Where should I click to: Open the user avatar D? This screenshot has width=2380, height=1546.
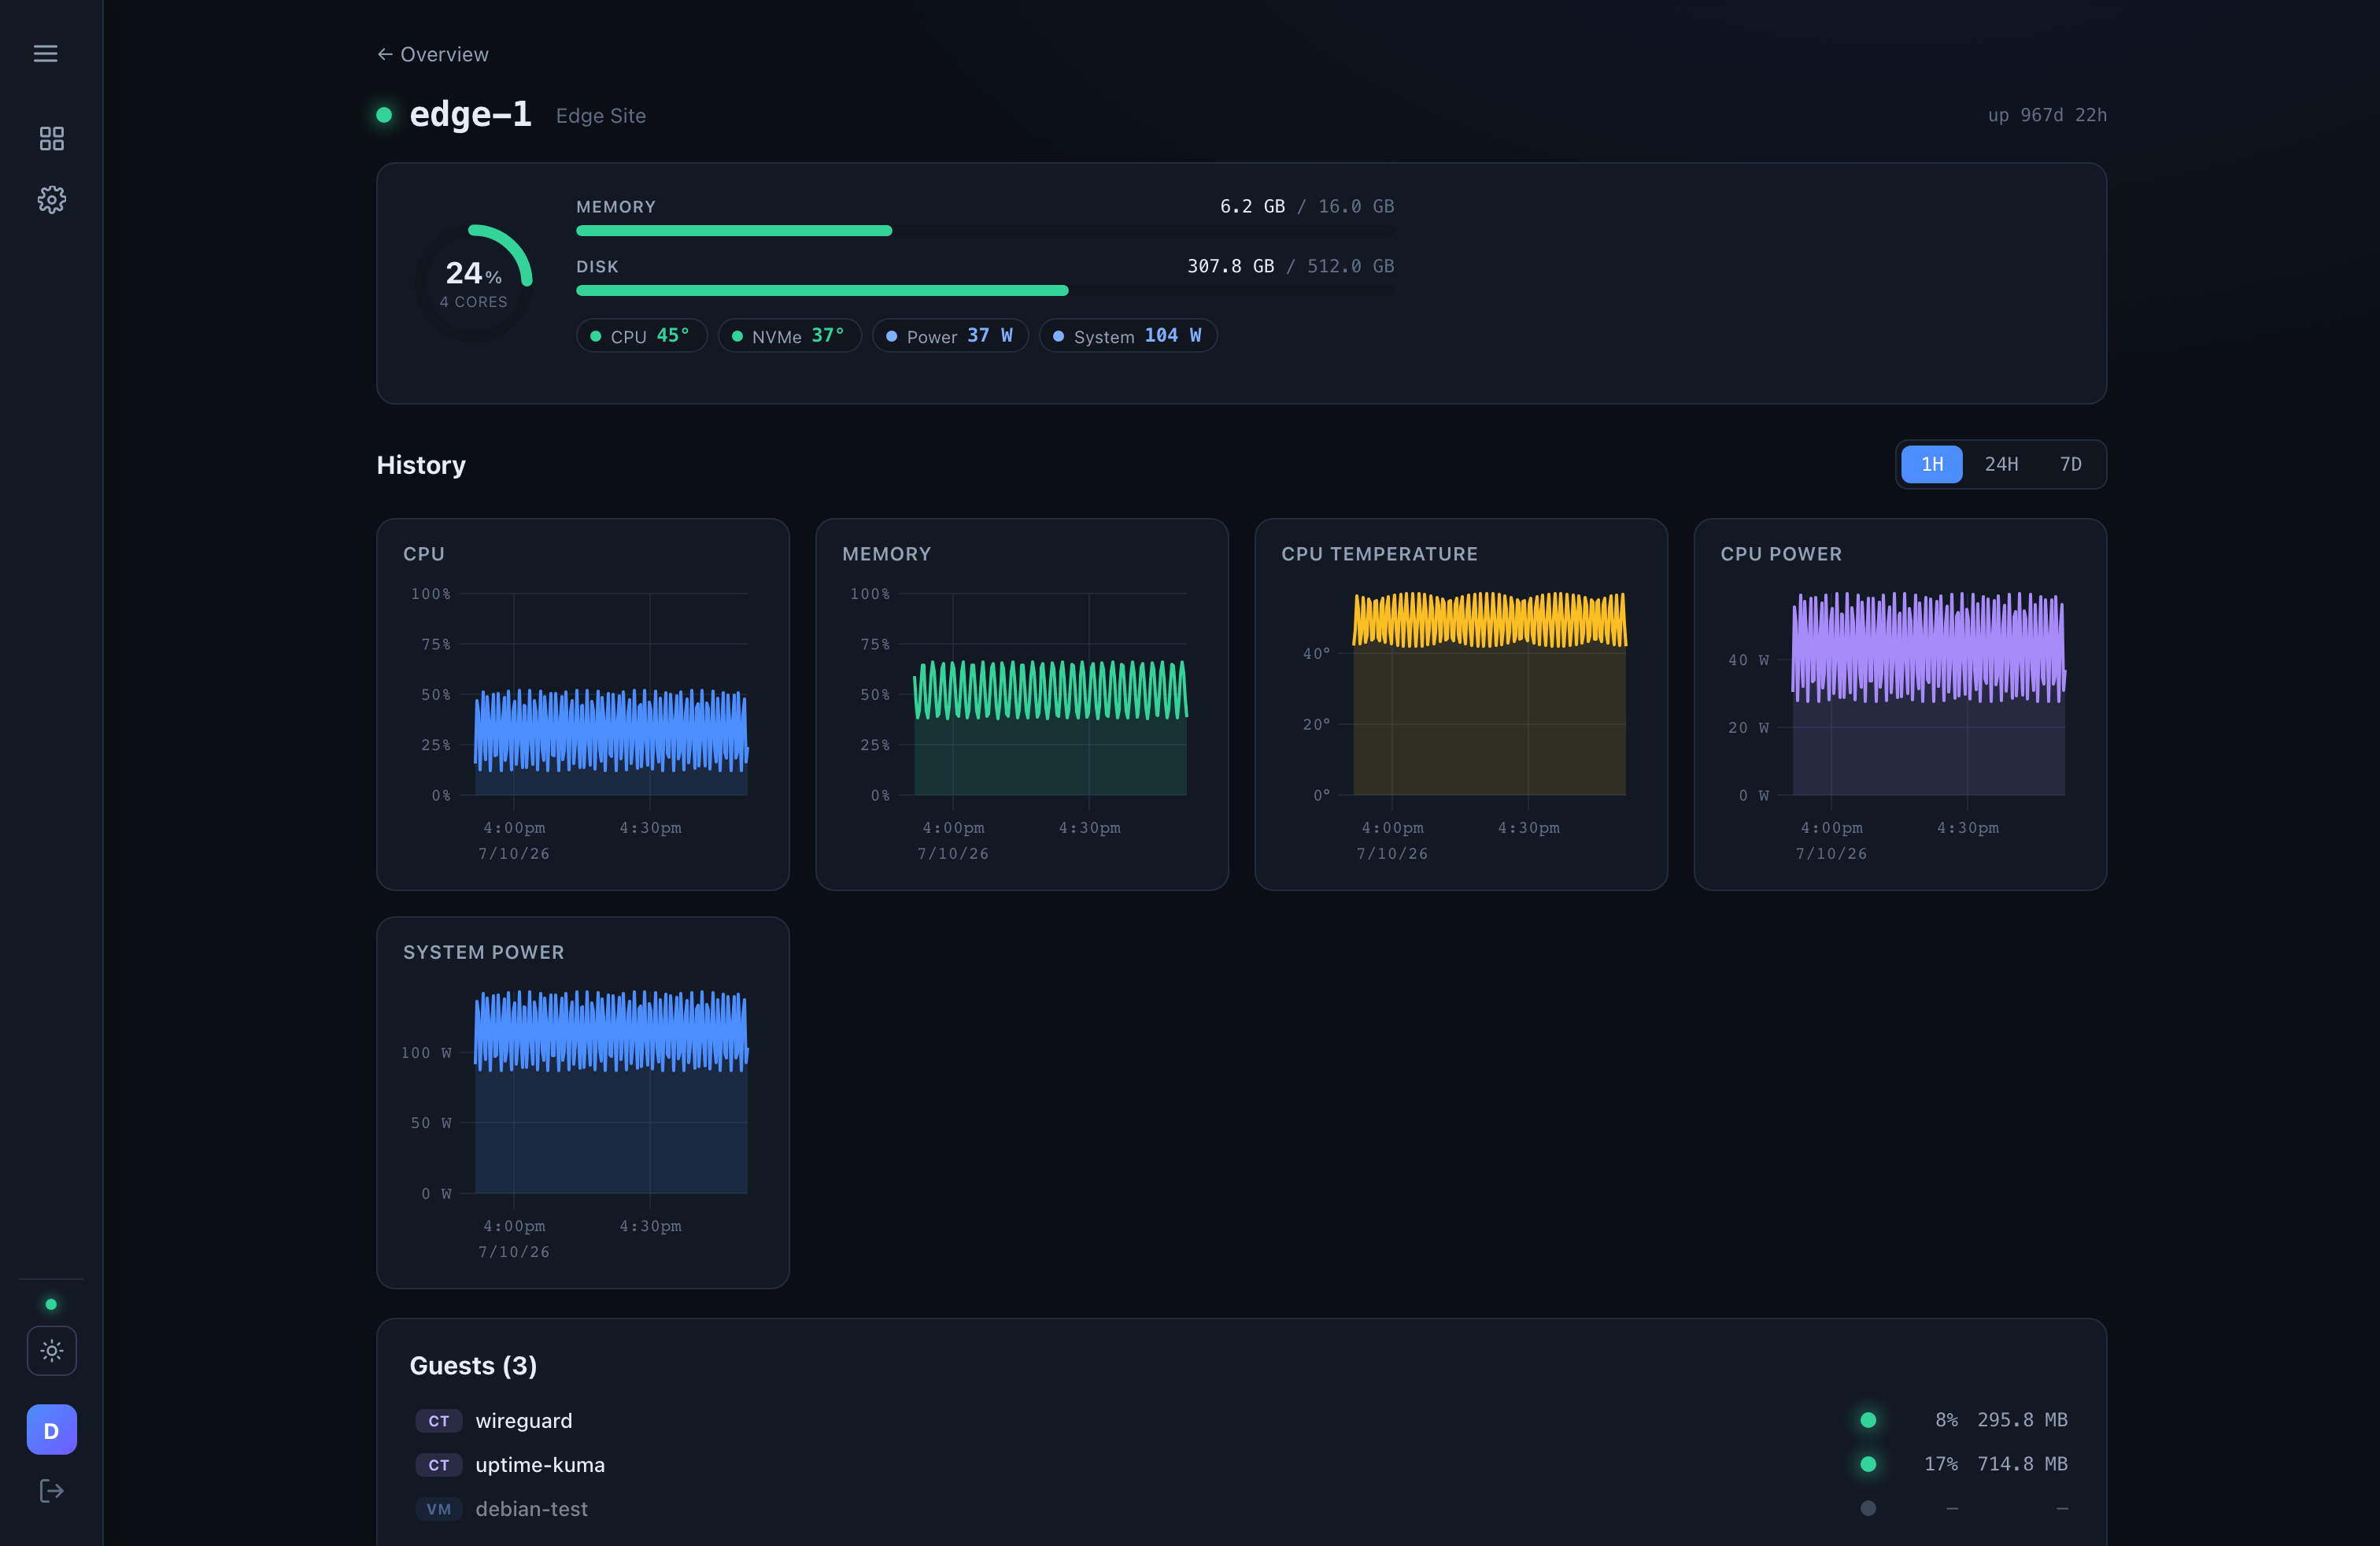coord(51,1430)
